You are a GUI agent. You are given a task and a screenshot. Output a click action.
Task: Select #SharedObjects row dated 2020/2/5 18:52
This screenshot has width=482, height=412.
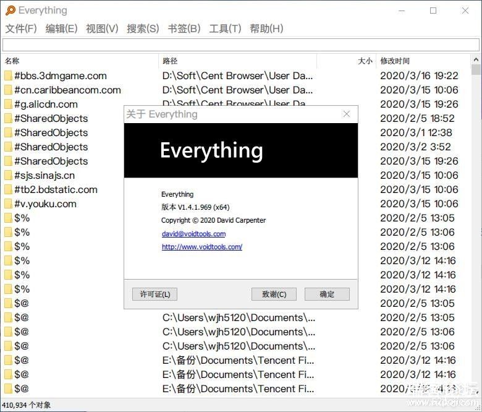pyautogui.click(x=51, y=118)
